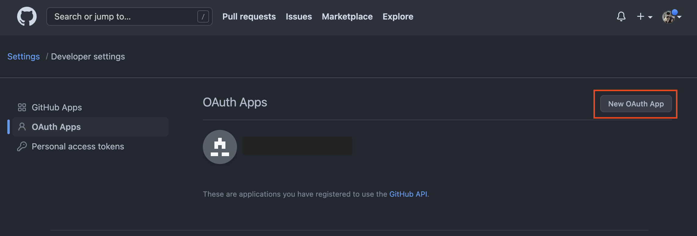Open the user avatar menu
Image resolution: width=697 pixels, height=236 pixels.
tap(671, 16)
